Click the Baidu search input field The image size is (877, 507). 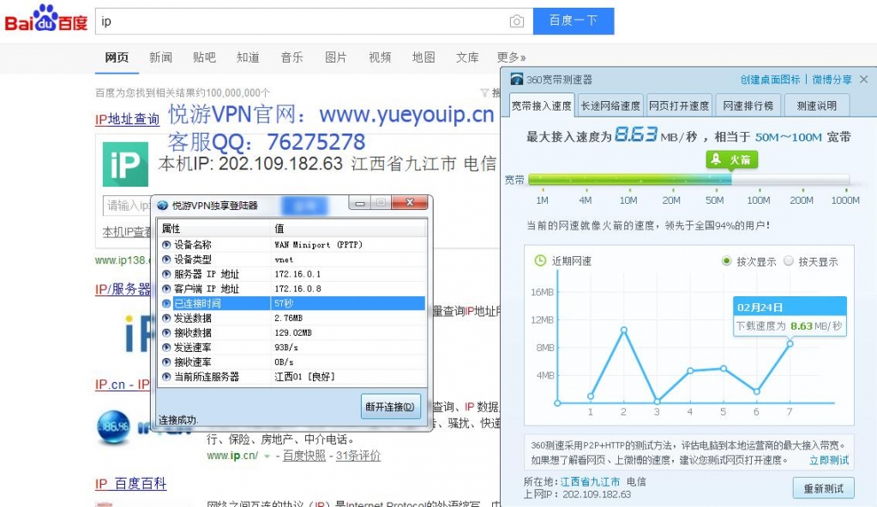[300, 21]
